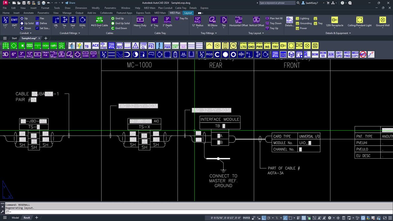393x221 pixels.
Task: Click the Tray Up button
Action: tap(272, 28)
